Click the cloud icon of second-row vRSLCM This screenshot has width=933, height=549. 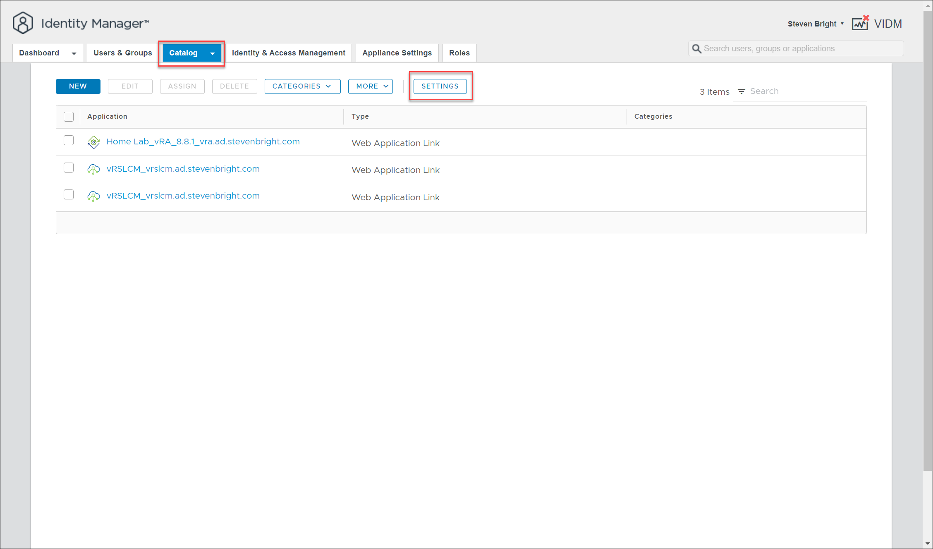point(93,169)
